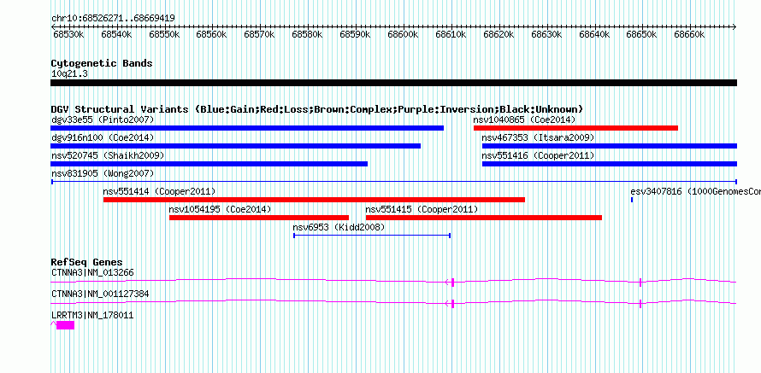Click the 68660k ruler tick label

click(x=690, y=35)
